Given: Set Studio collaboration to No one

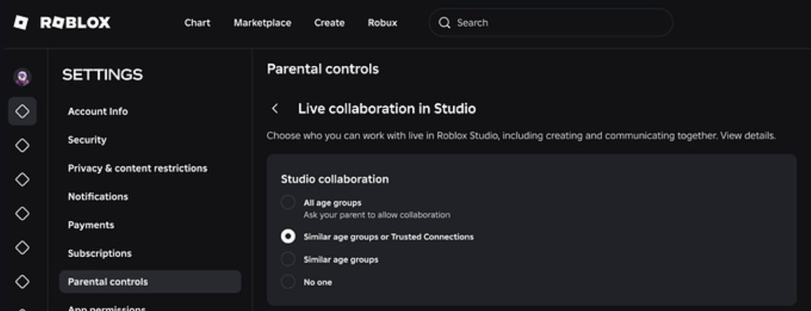Looking at the screenshot, I should tap(288, 282).
